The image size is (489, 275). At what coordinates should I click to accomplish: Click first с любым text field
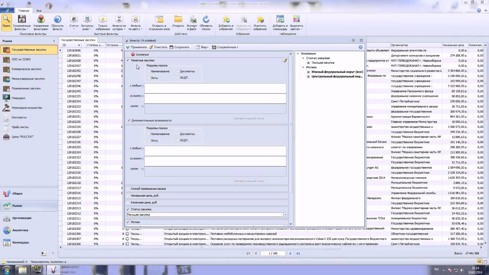(x=215, y=88)
